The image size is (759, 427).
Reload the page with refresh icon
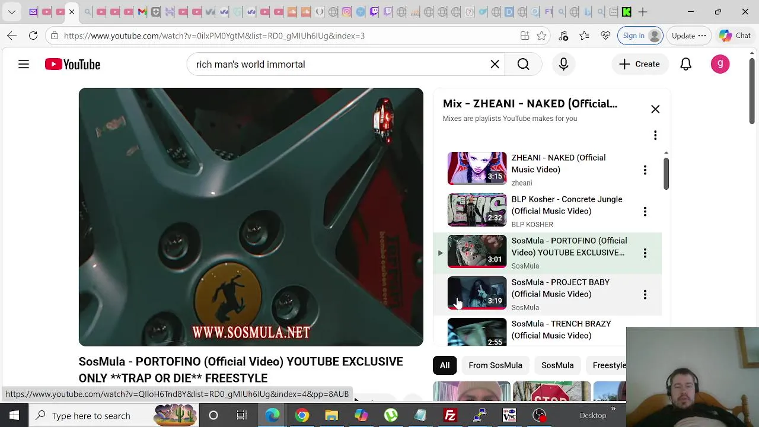pos(33,36)
